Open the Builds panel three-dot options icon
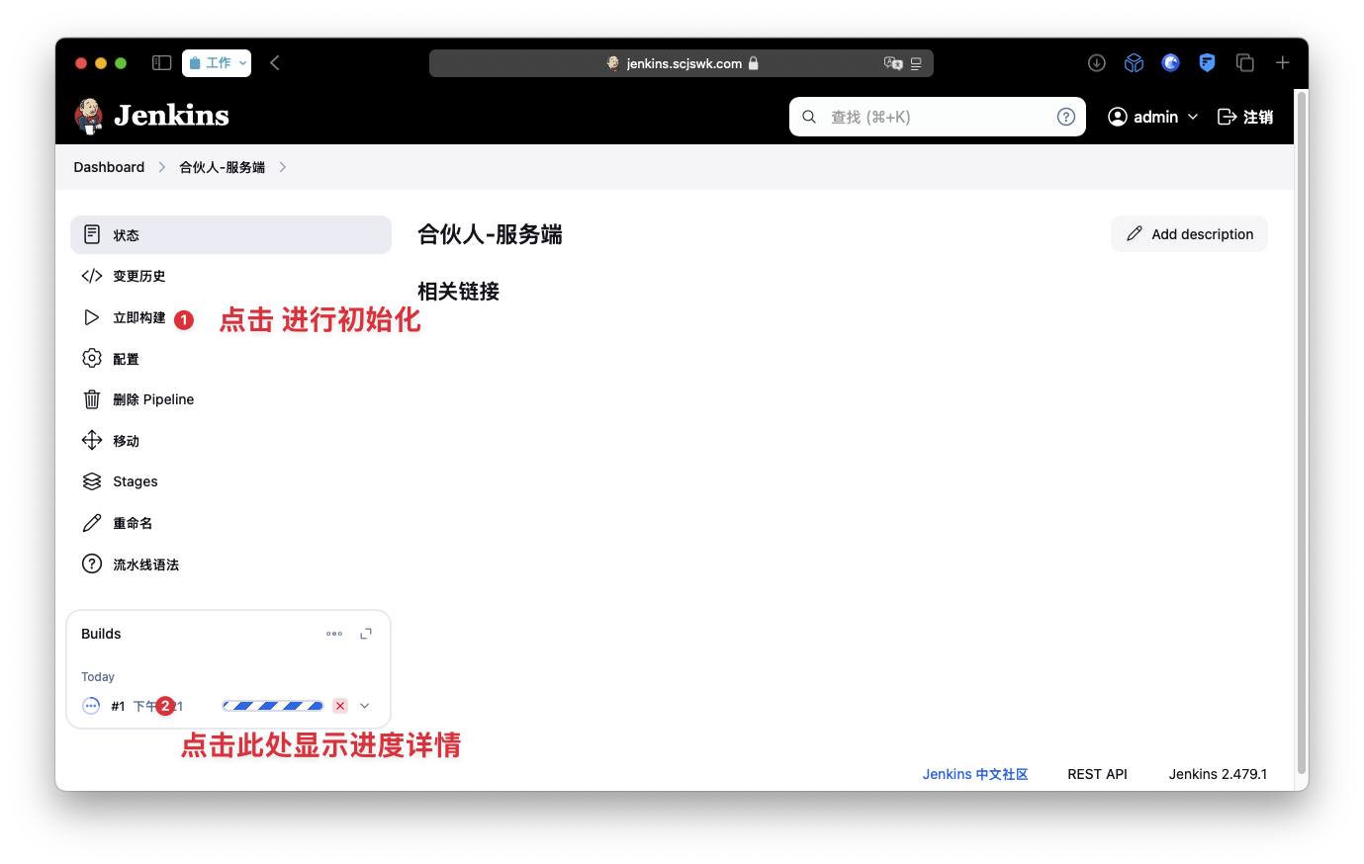1364x864 pixels. 334,634
